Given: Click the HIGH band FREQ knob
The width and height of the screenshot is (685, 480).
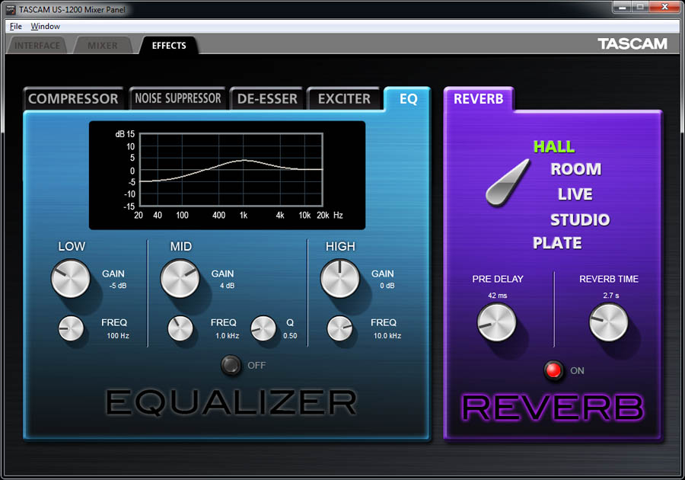Looking at the screenshot, I should [339, 328].
